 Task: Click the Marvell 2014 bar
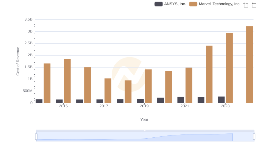(47, 83)
